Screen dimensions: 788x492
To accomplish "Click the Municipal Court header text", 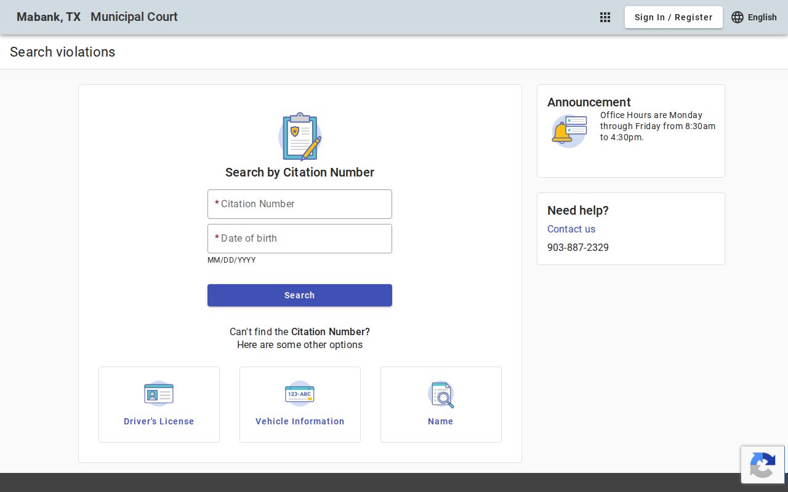I will tap(134, 17).
